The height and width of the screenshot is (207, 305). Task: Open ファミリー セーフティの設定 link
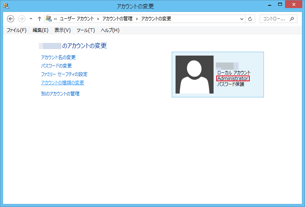pos(65,74)
